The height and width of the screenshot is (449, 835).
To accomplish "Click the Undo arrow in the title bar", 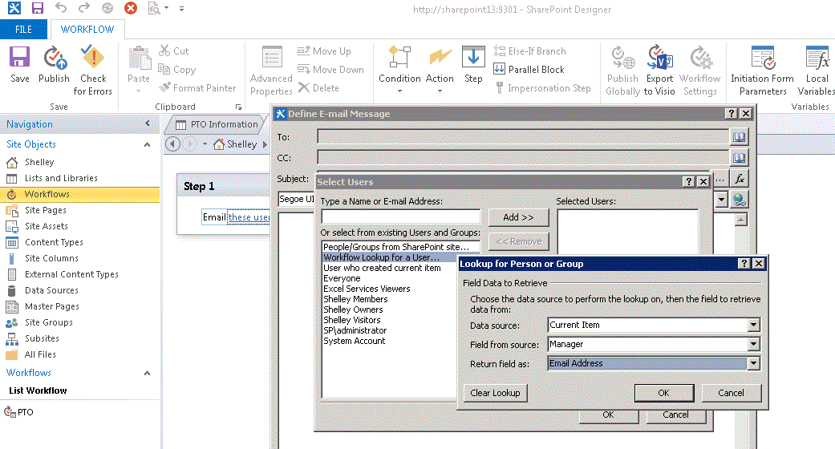I will click(x=61, y=8).
